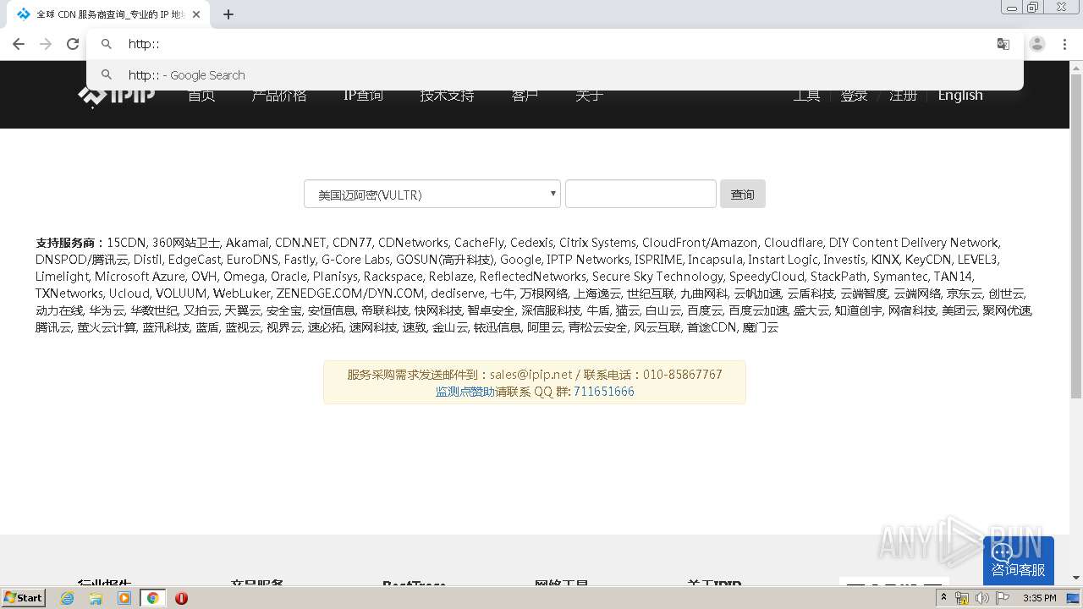Open the IPIP logo home link
1083x609 pixels.
[x=117, y=95]
